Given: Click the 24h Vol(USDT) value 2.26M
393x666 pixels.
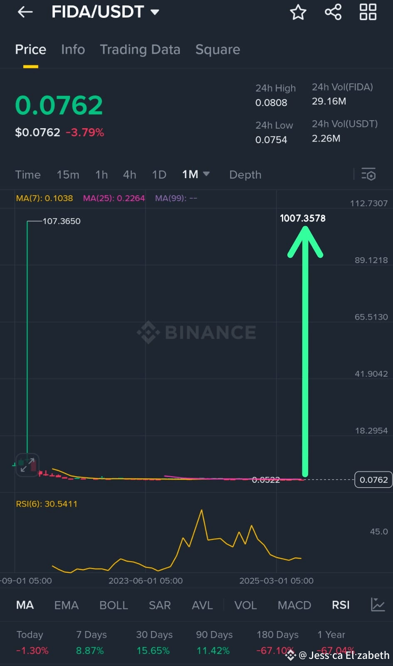Looking at the screenshot, I should coord(326,139).
